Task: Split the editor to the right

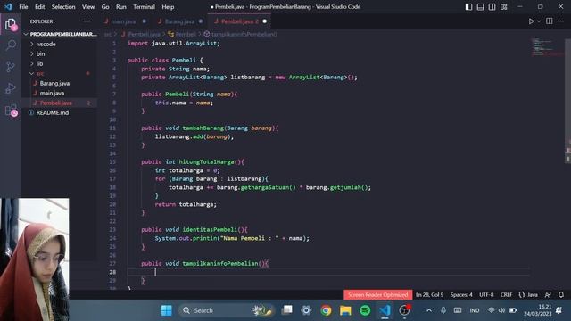Action: [x=550, y=21]
